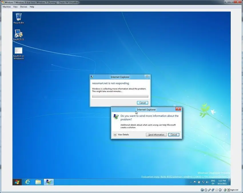Close the 'send more information' dialog
This screenshot has width=243, height=193.
[178, 109]
